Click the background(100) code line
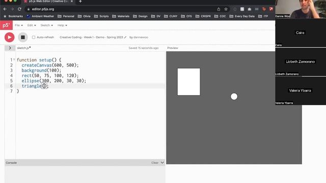The image size is (326, 183). point(41,70)
